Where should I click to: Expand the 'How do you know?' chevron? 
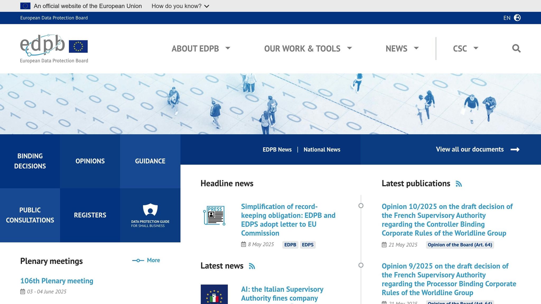coord(207,6)
